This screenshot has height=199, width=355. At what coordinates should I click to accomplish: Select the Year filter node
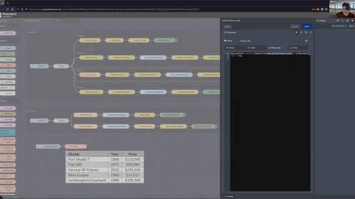point(115,40)
